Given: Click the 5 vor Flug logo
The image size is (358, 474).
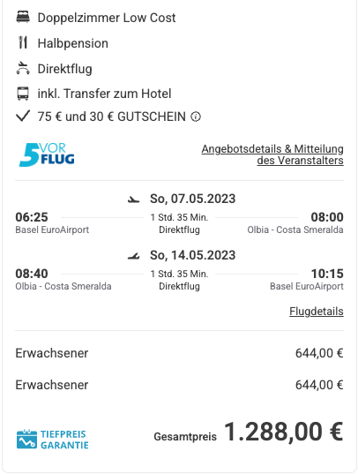Looking at the screenshot, I should point(47,154).
